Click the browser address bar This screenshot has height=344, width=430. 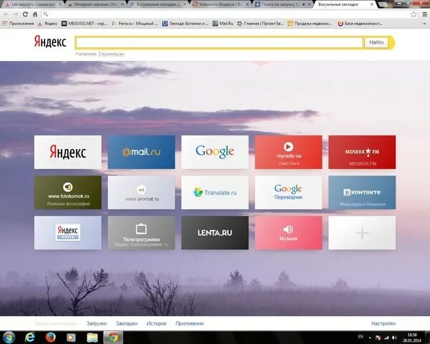click(x=228, y=14)
